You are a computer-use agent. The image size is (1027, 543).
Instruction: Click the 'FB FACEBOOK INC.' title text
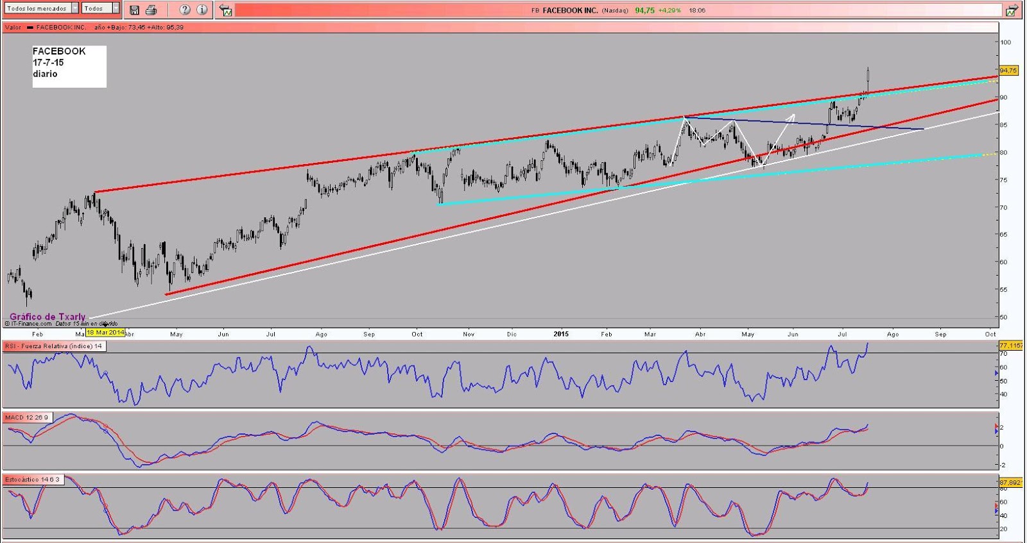(x=564, y=10)
